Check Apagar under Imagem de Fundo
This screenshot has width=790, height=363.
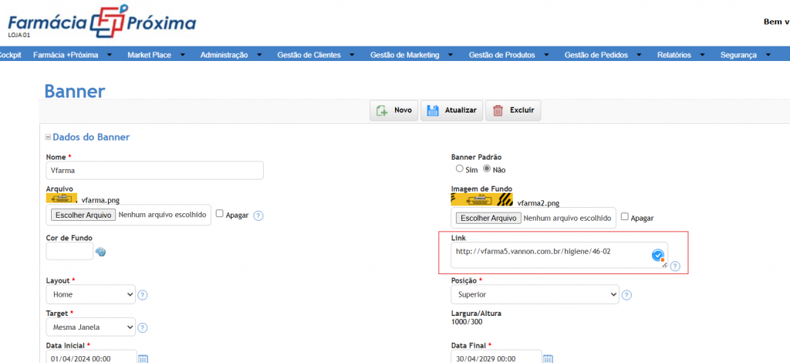point(625,217)
